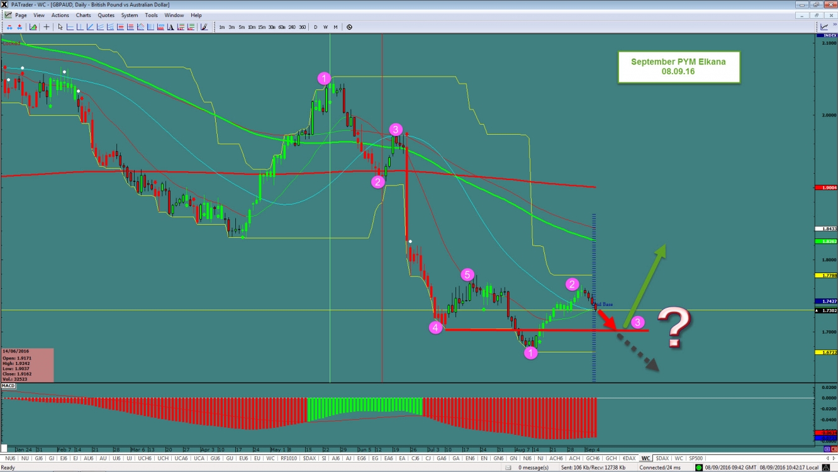Switch chart to 1m timeframe
This screenshot has width=838, height=472.
(222, 27)
